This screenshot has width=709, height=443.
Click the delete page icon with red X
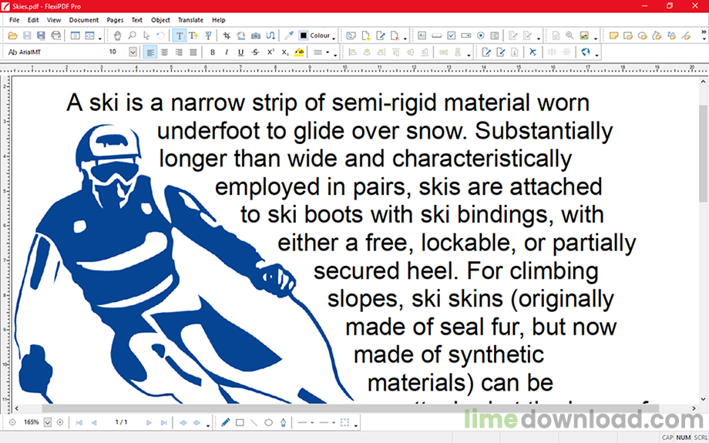[395, 35]
